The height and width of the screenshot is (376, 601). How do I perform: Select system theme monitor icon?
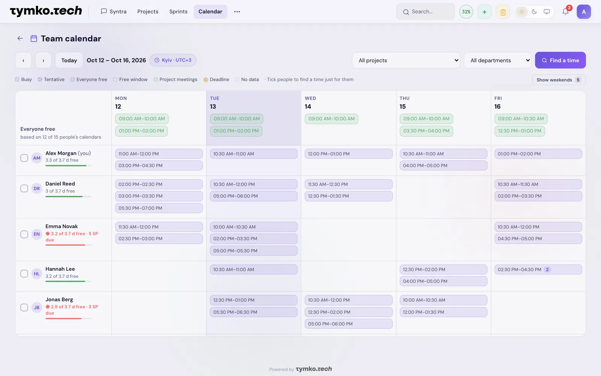click(547, 12)
